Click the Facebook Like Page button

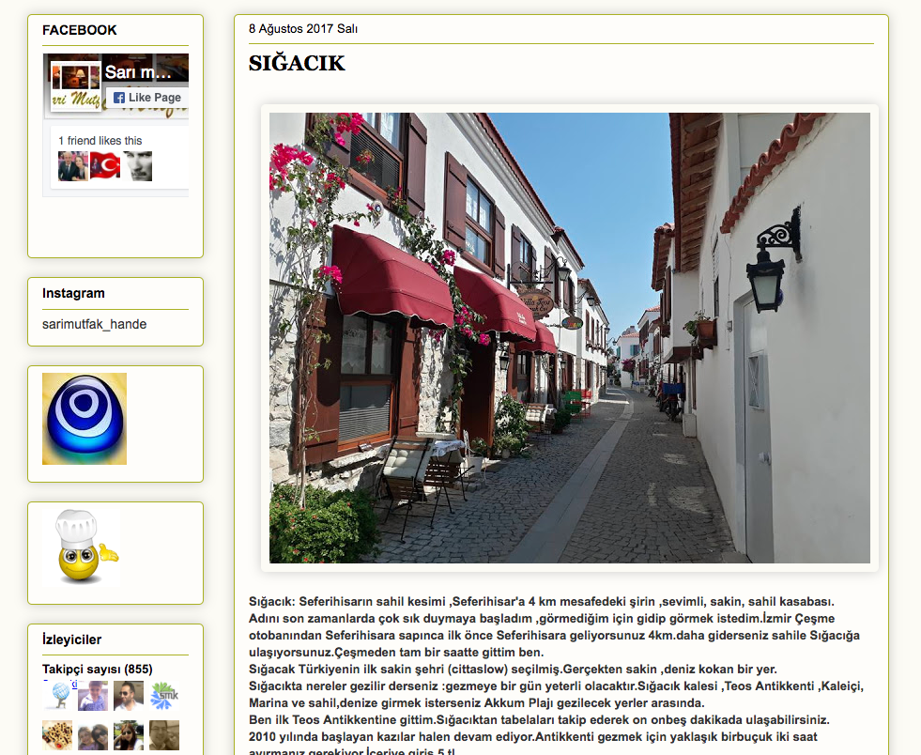[146, 98]
